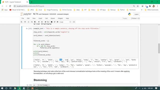Image resolution: width=160 pixels, height=90 pixels.
Task: Open the Maula Ya Salli Wa S... bookmark
Action: [x=17, y=10]
